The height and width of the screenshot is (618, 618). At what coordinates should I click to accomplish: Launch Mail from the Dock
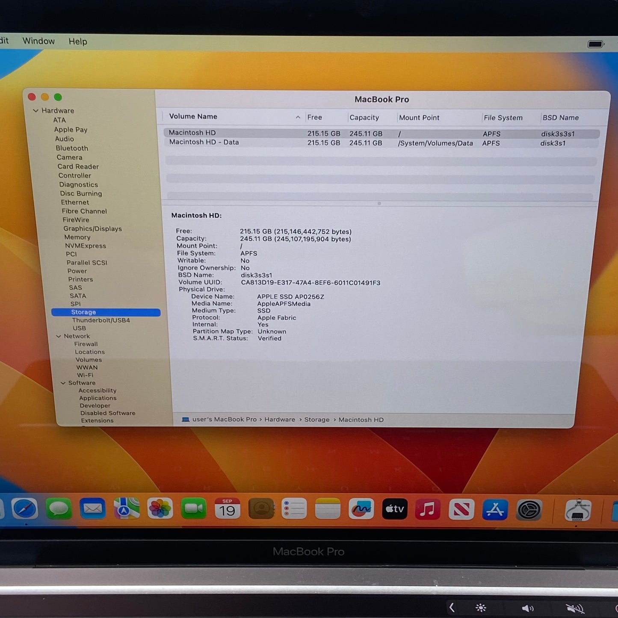pos(92,509)
